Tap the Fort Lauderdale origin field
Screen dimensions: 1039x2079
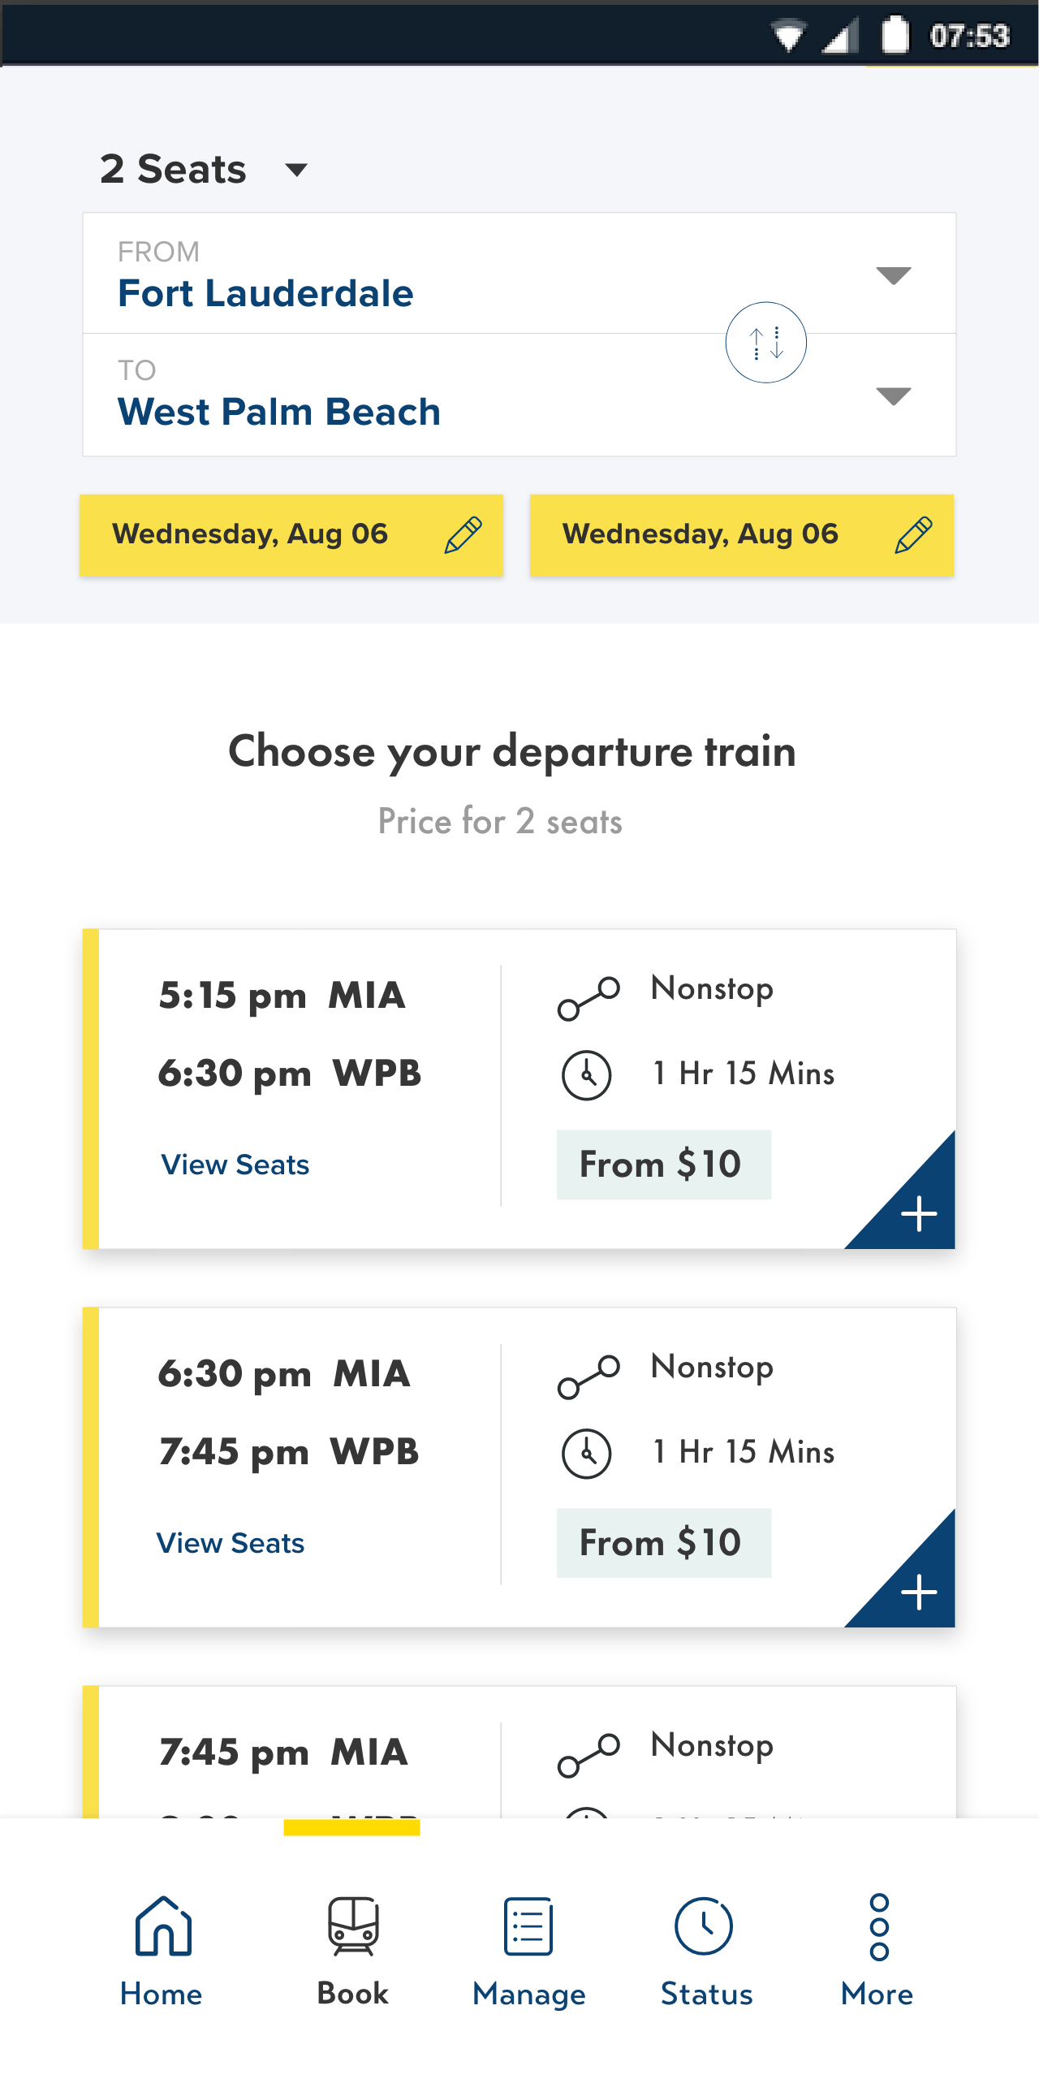266,293
